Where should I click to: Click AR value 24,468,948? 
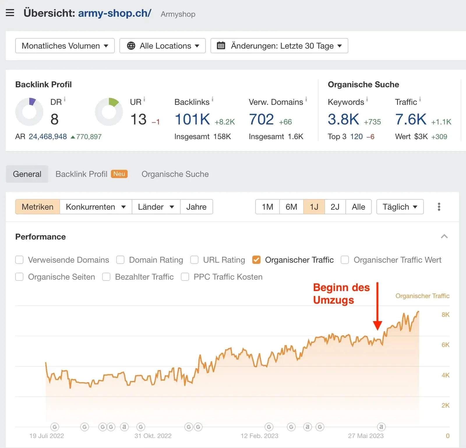point(48,137)
